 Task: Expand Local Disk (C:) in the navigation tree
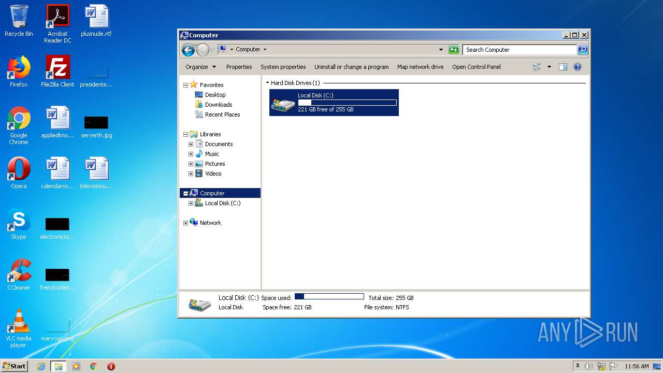191,203
